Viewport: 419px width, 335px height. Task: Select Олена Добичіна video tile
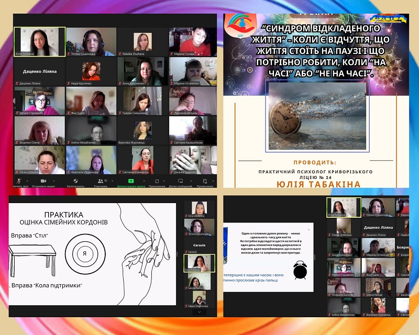tap(344, 227)
